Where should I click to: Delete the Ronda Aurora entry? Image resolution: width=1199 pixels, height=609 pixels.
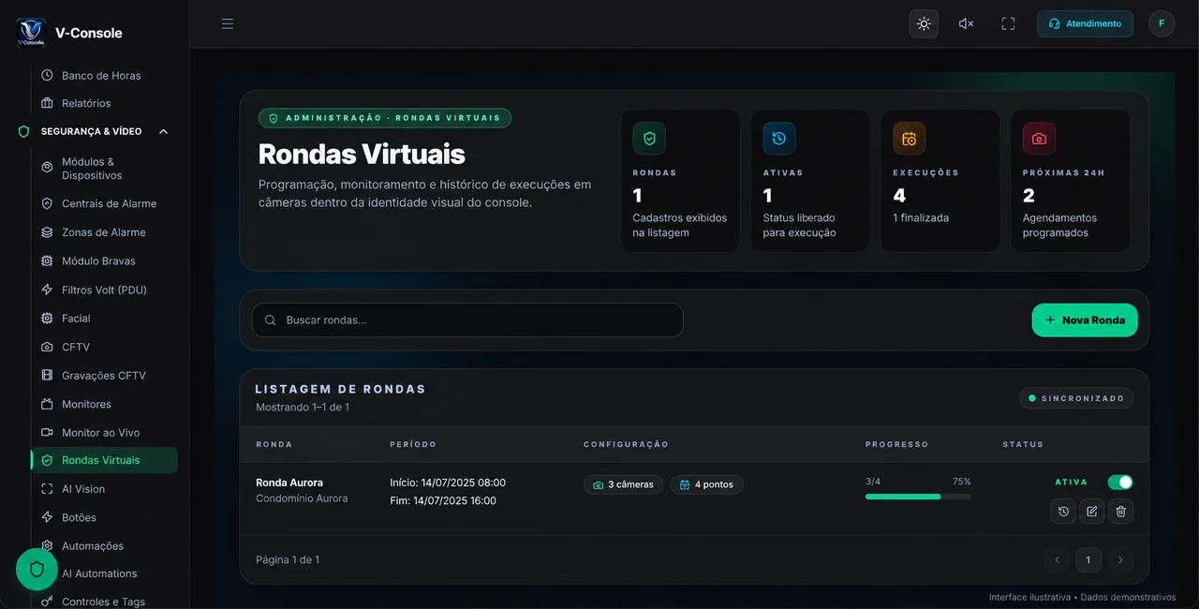[x=1120, y=511]
